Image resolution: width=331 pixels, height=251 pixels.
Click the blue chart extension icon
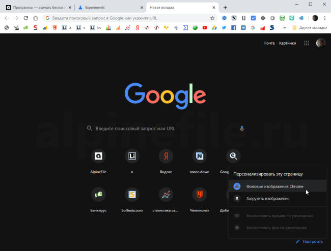tap(253, 18)
